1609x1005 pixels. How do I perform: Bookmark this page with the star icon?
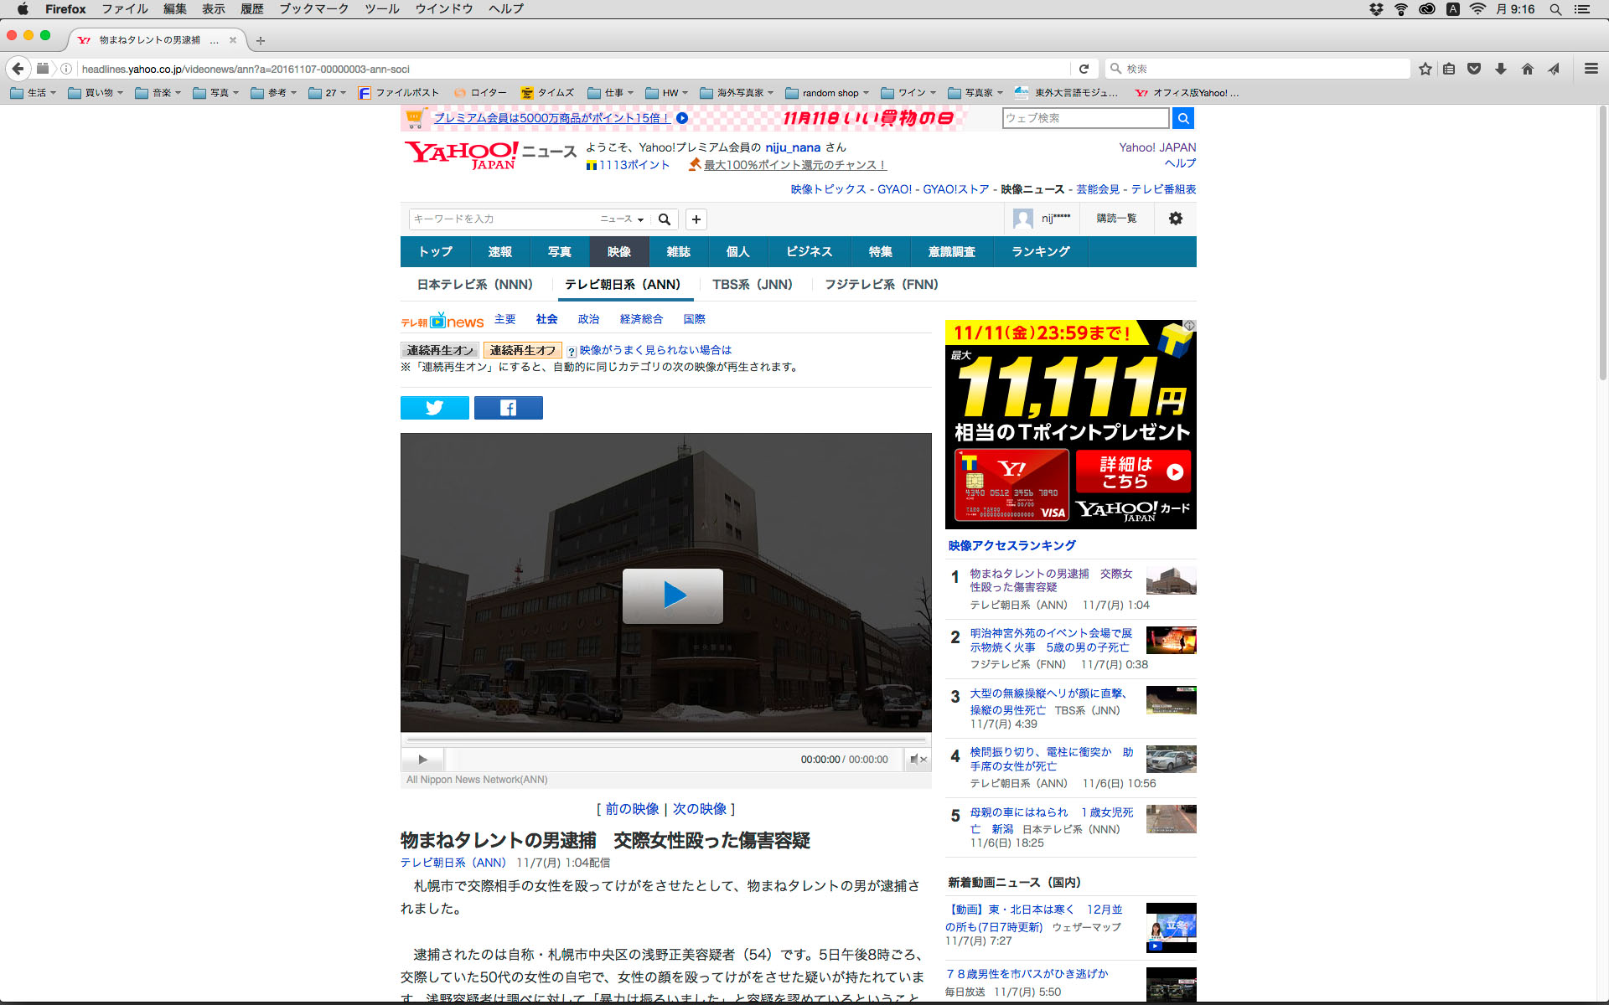(1425, 69)
